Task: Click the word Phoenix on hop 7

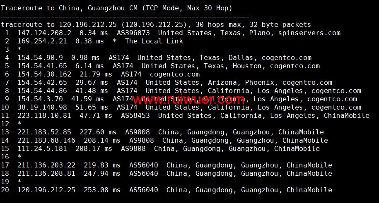Action: pyautogui.click(x=259, y=83)
